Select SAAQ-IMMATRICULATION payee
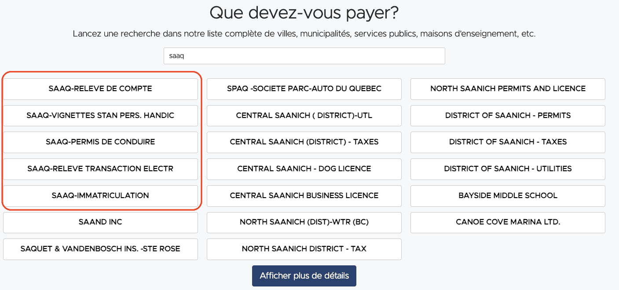This screenshot has height=290, width=619. (x=100, y=196)
